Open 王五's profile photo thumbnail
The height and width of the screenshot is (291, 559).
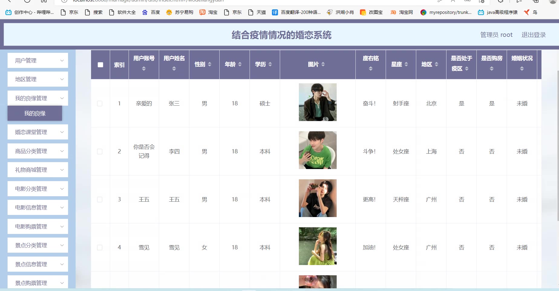click(x=318, y=198)
